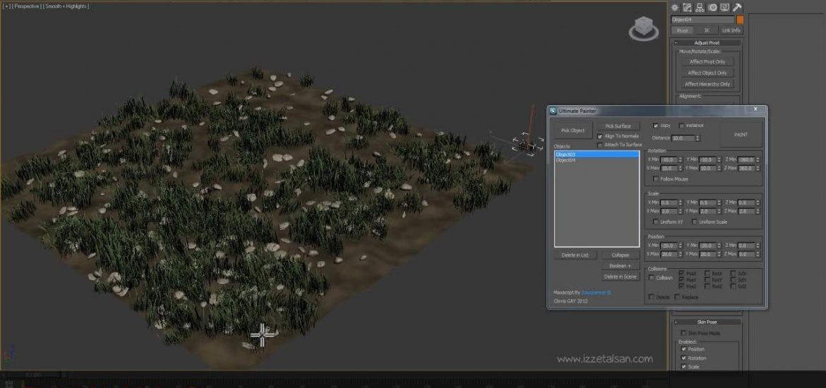The width and height of the screenshot is (826, 388).
Task: Open the Utilities hammer icon
Action: [x=737, y=7]
